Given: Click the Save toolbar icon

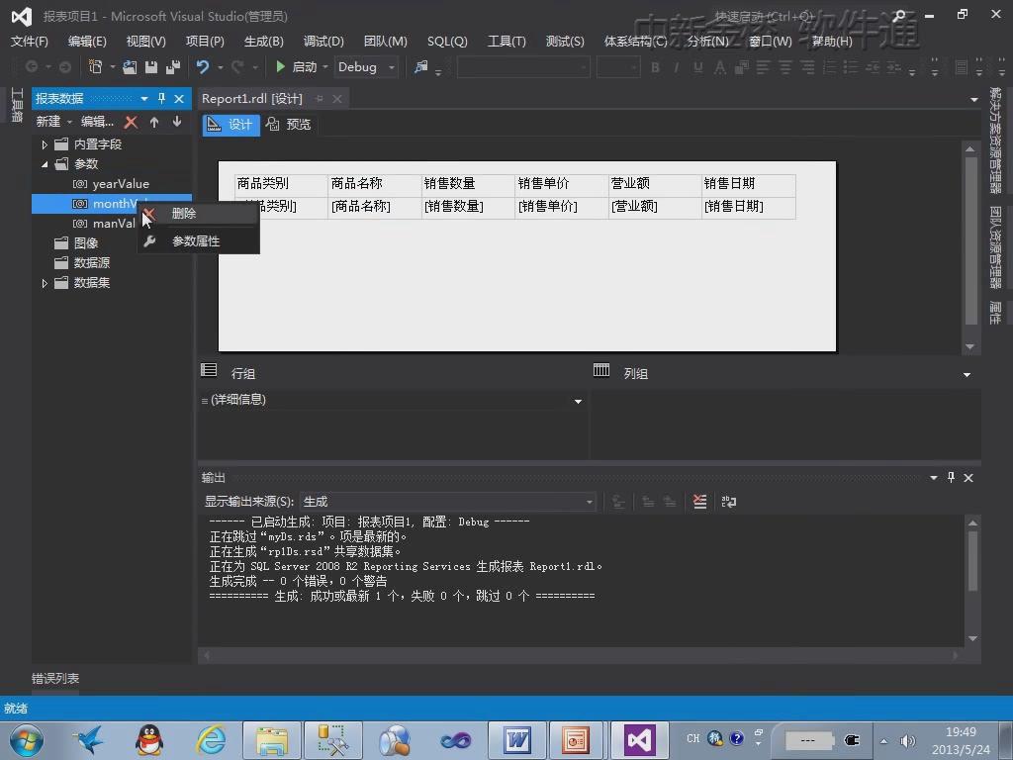Looking at the screenshot, I should [x=151, y=66].
